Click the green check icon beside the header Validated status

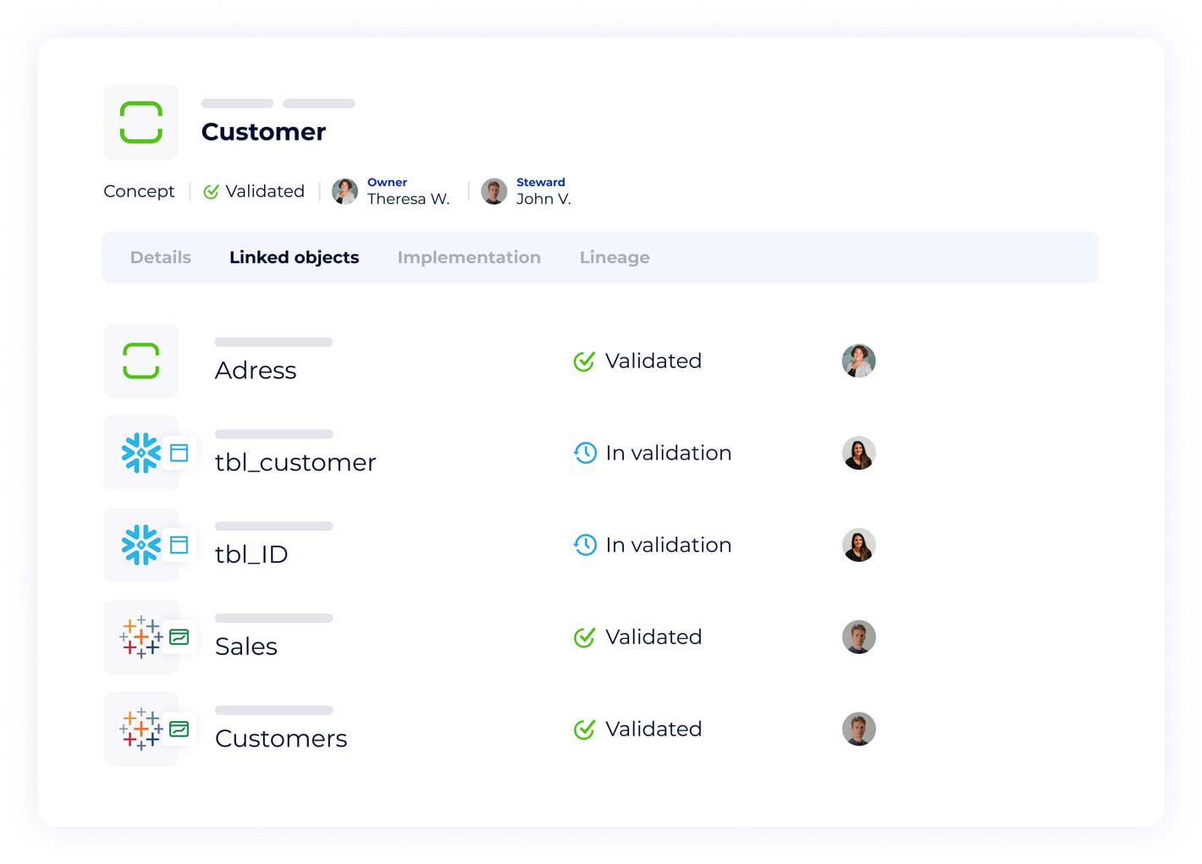[x=211, y=192]
